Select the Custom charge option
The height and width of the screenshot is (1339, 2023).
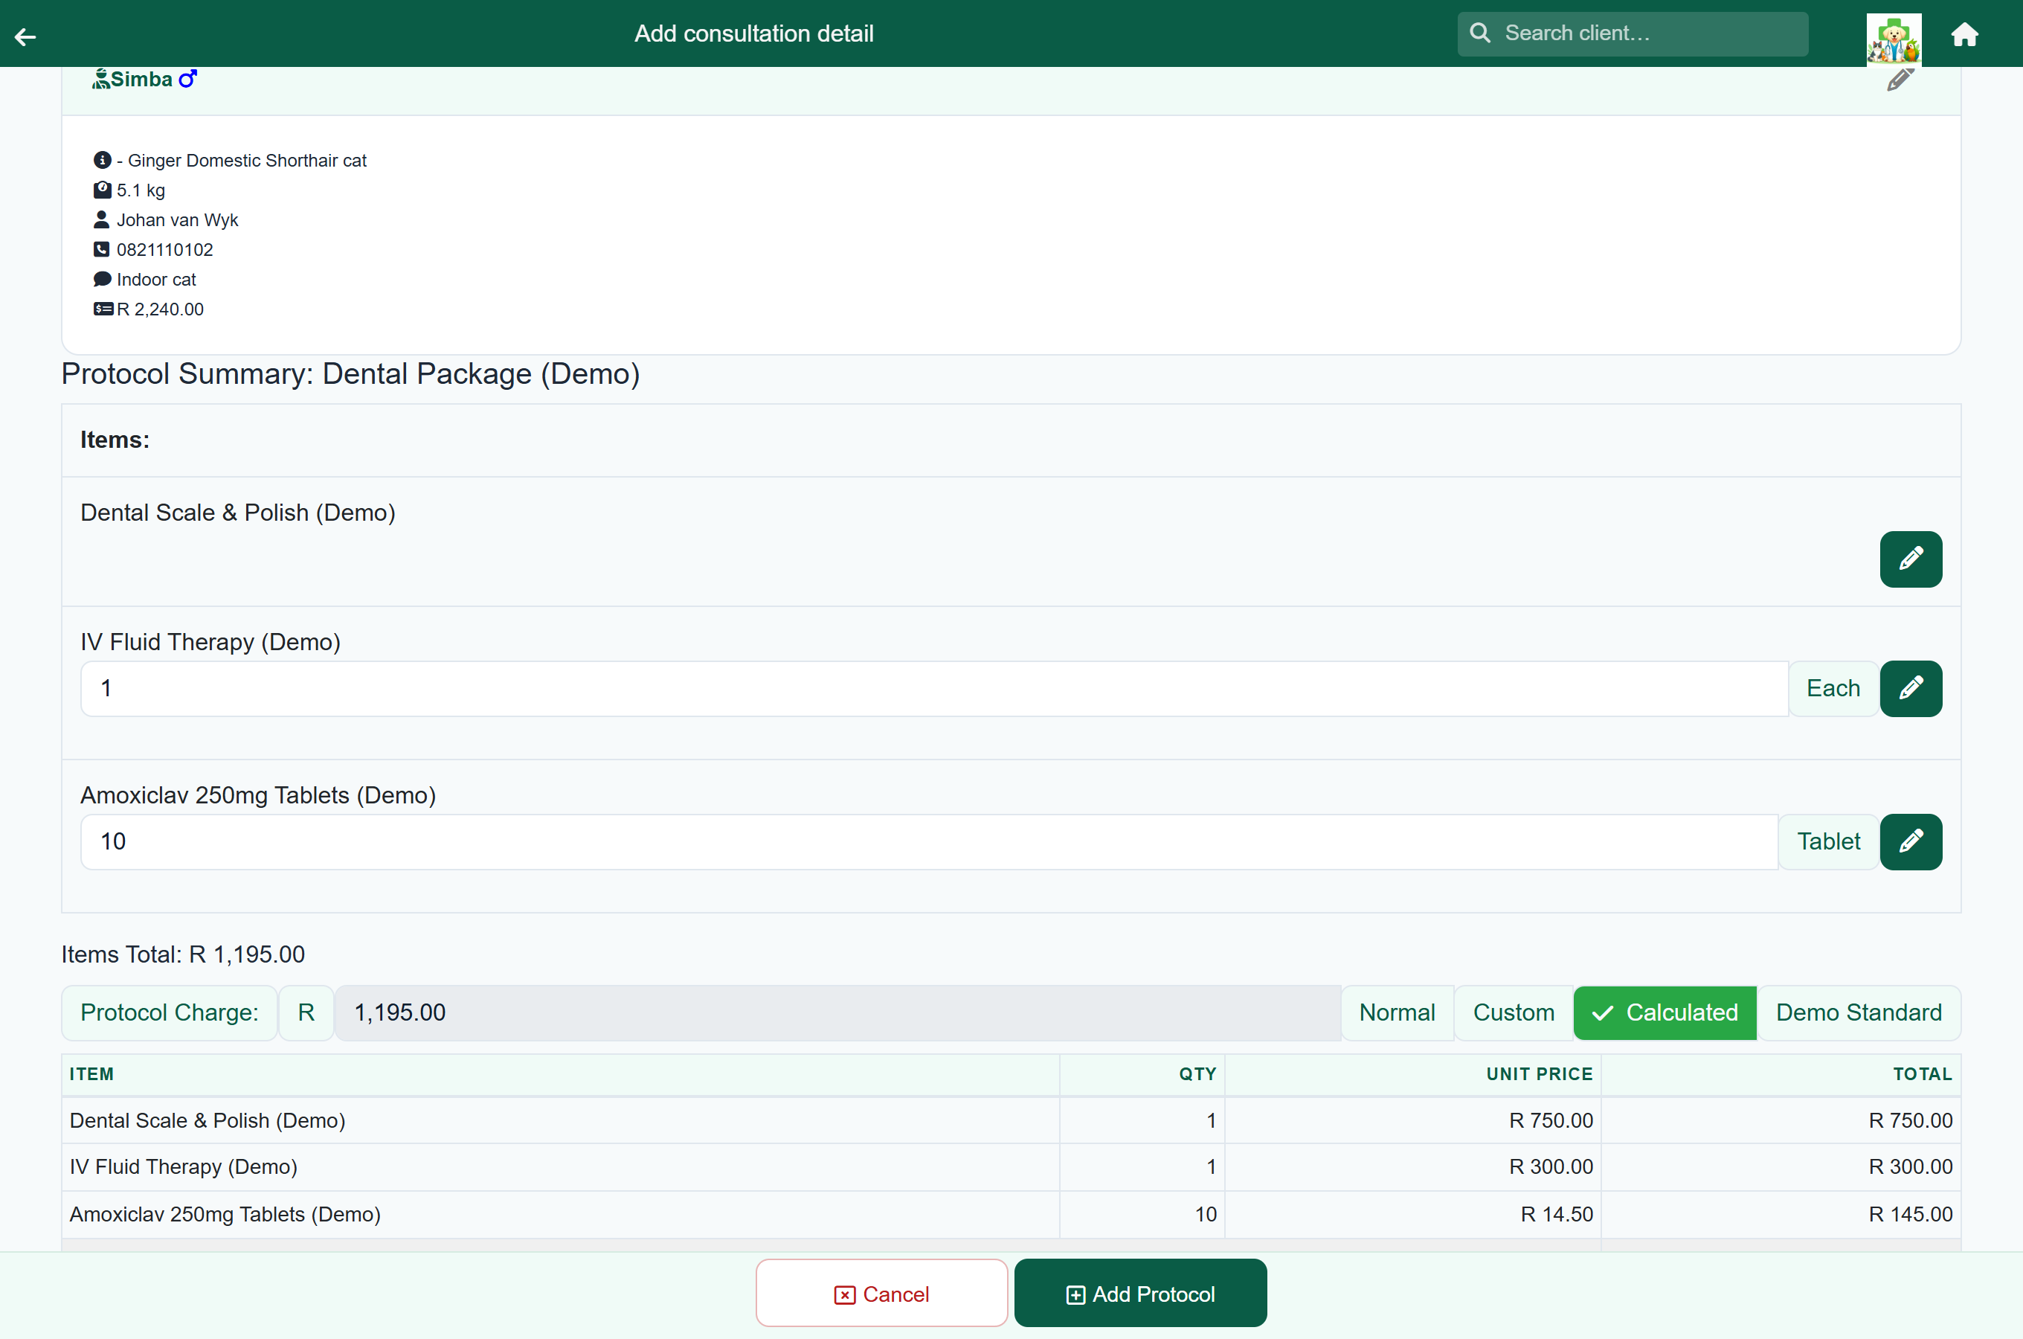click(1514, 1012)
